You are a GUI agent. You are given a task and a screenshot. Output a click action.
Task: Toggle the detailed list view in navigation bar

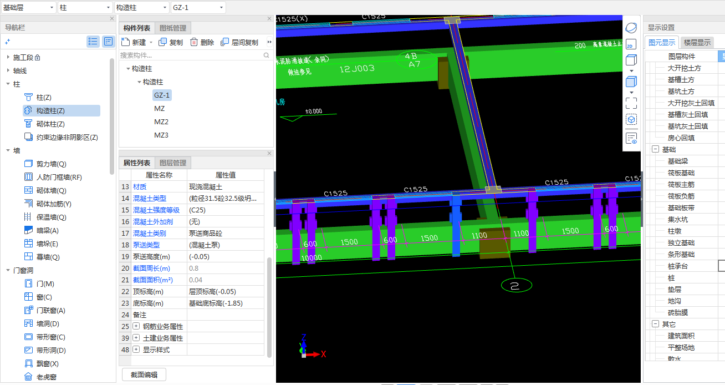[108, 41]
